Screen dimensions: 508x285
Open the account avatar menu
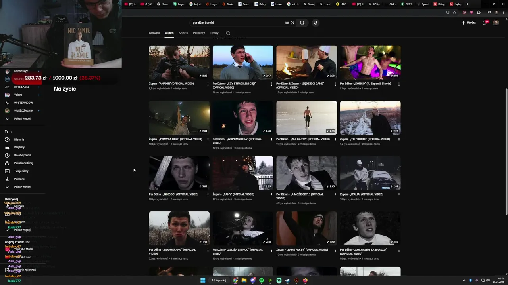click(496, 23)
